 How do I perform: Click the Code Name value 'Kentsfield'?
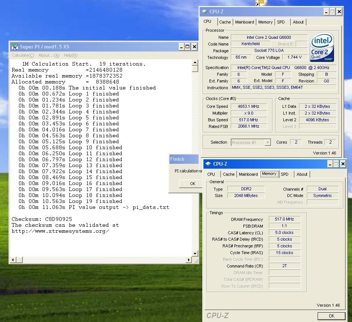coord(250,44)
